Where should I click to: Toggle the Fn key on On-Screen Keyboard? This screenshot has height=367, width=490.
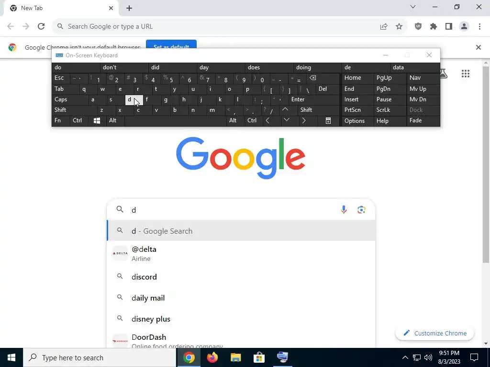pyautogui.click(x=61, y=121)
